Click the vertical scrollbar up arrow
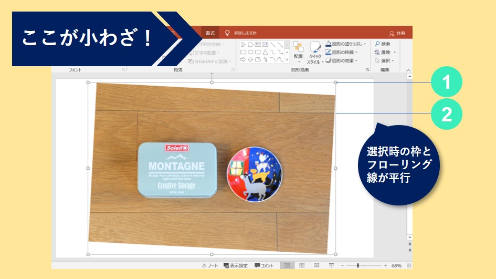The height and width of the screenshot is (279, 496). 409,76
